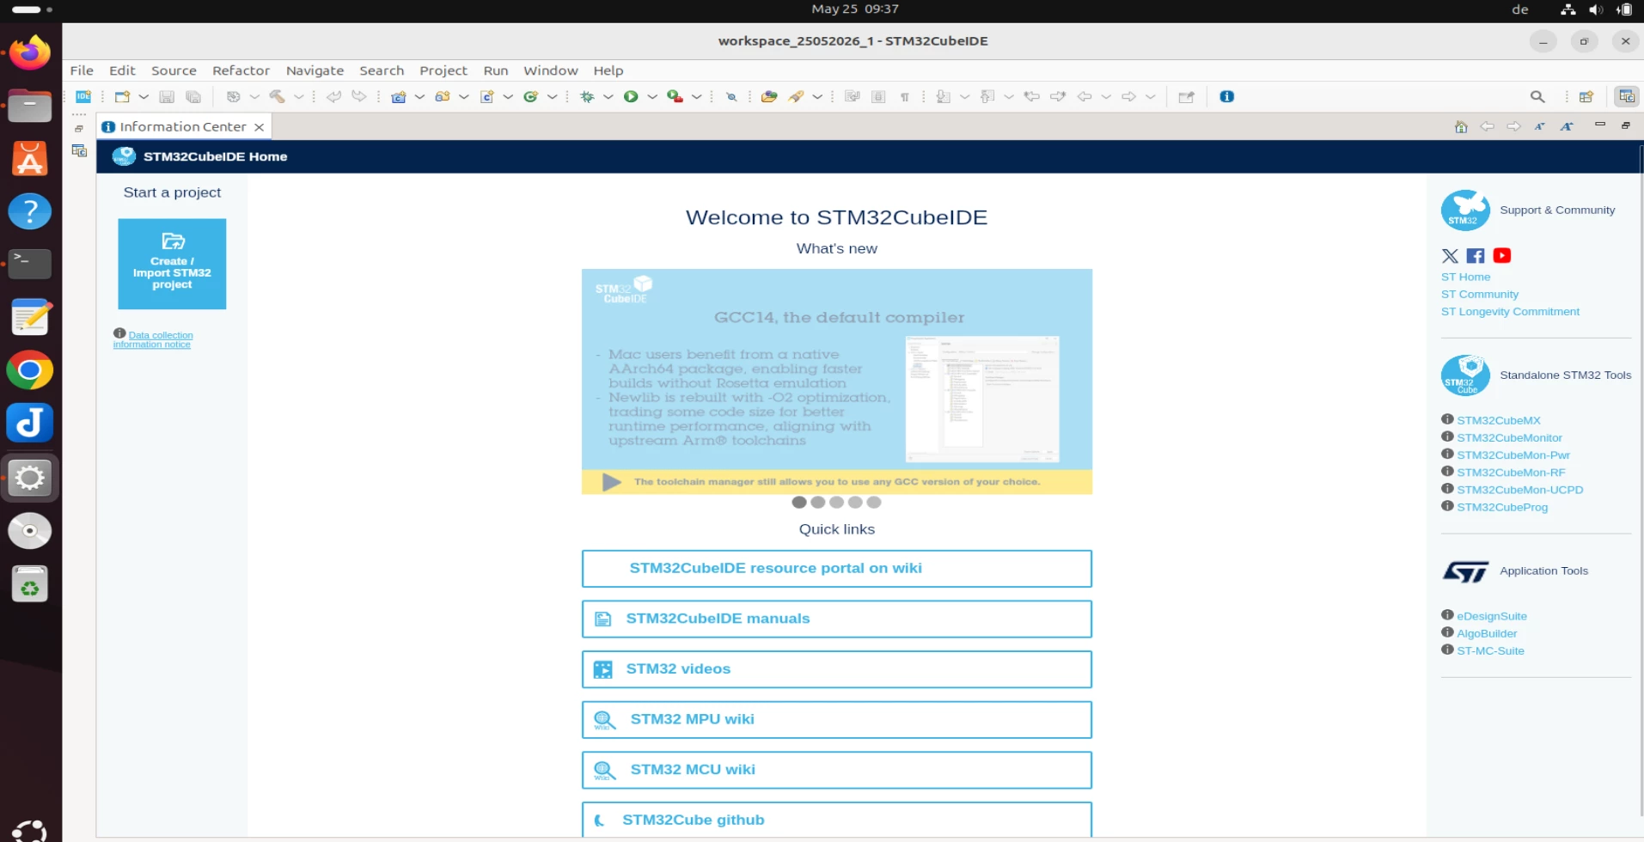Close the Information Center tab

coord(259,127)
